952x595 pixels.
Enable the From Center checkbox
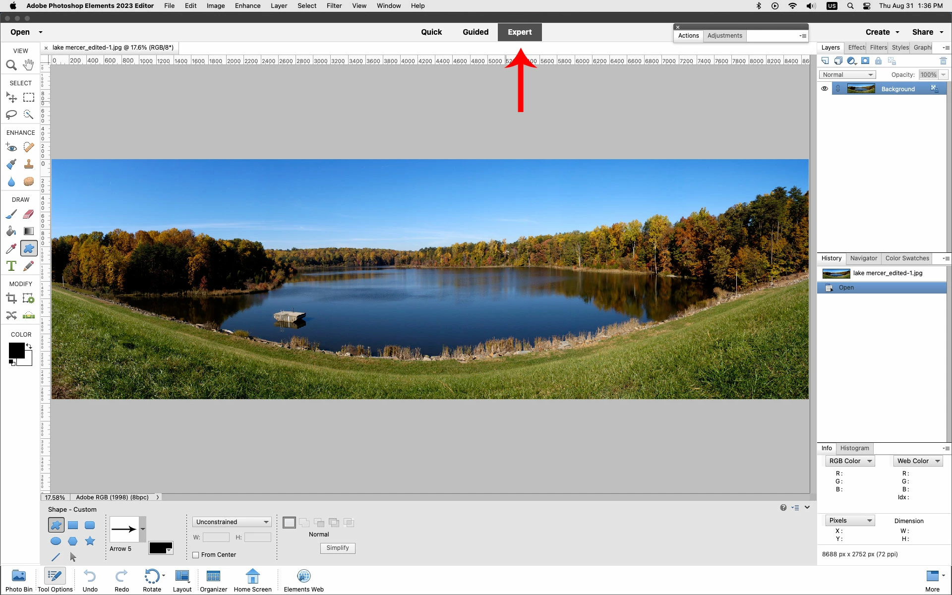tap(196, 555)
